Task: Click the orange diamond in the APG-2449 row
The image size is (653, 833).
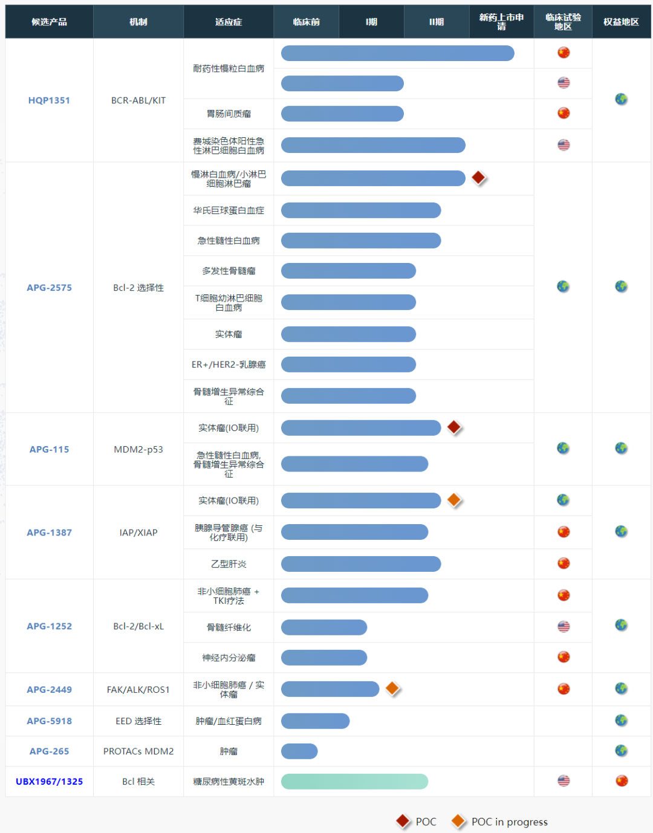Action: tap(392, 689)
